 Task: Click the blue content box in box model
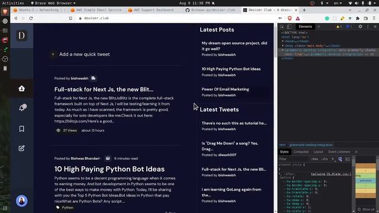pyautogui.click(x=365, y=180)
